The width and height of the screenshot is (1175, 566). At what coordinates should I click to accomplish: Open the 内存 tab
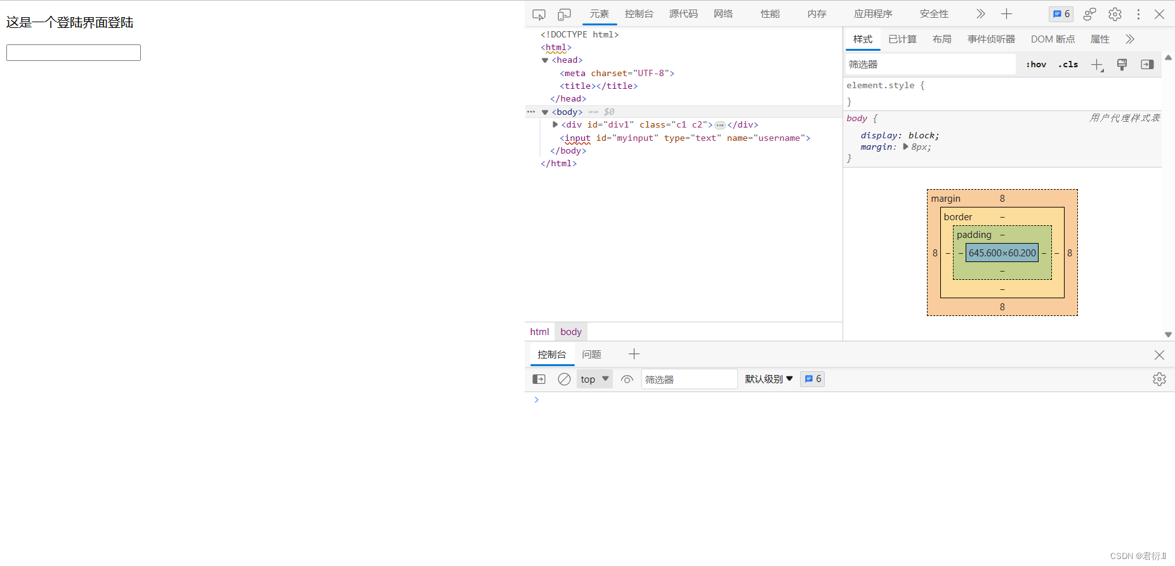[x=817, y=14]
